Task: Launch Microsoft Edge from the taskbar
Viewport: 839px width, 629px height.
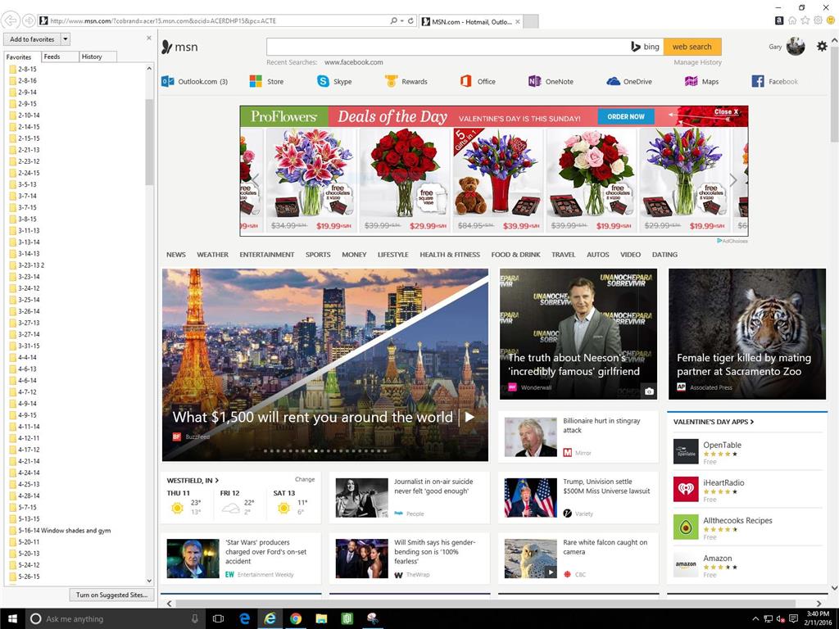Action: pos(244,619)
